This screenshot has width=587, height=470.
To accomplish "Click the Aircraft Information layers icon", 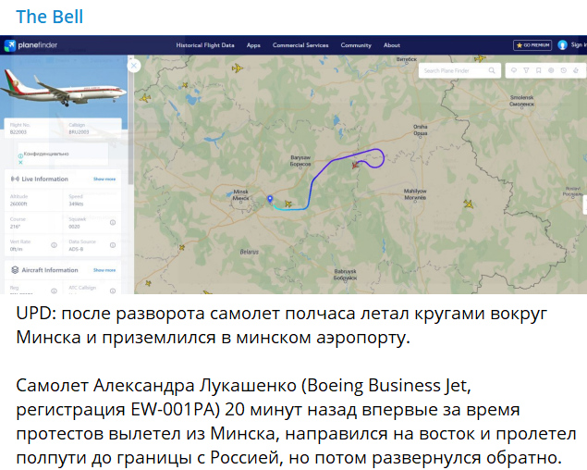I will point(15,270).
